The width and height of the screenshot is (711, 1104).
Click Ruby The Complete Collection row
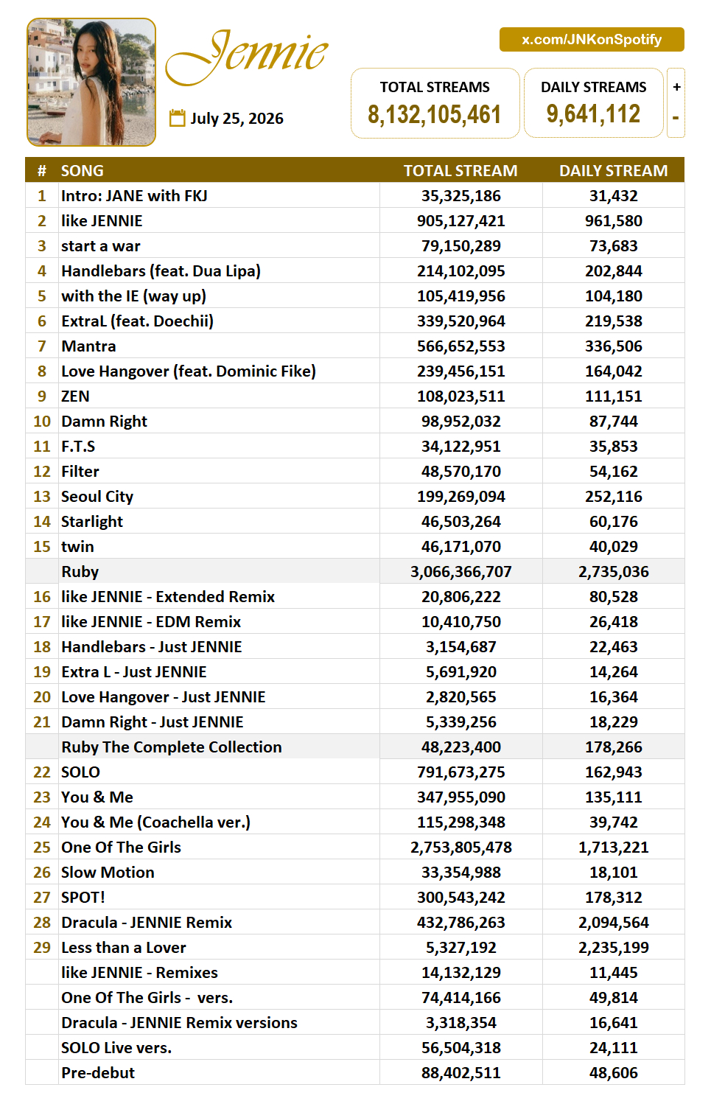[355, 747]
